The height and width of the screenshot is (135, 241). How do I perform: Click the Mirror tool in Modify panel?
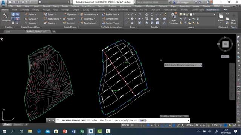pos(152,19)
